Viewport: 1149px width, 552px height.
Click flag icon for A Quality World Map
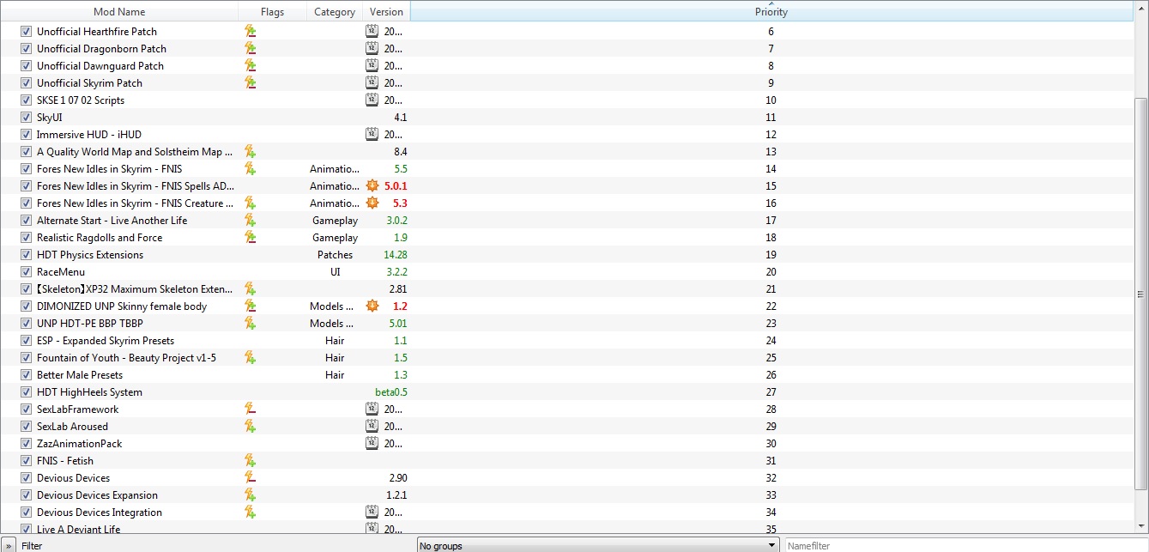[x=250, y=151]
